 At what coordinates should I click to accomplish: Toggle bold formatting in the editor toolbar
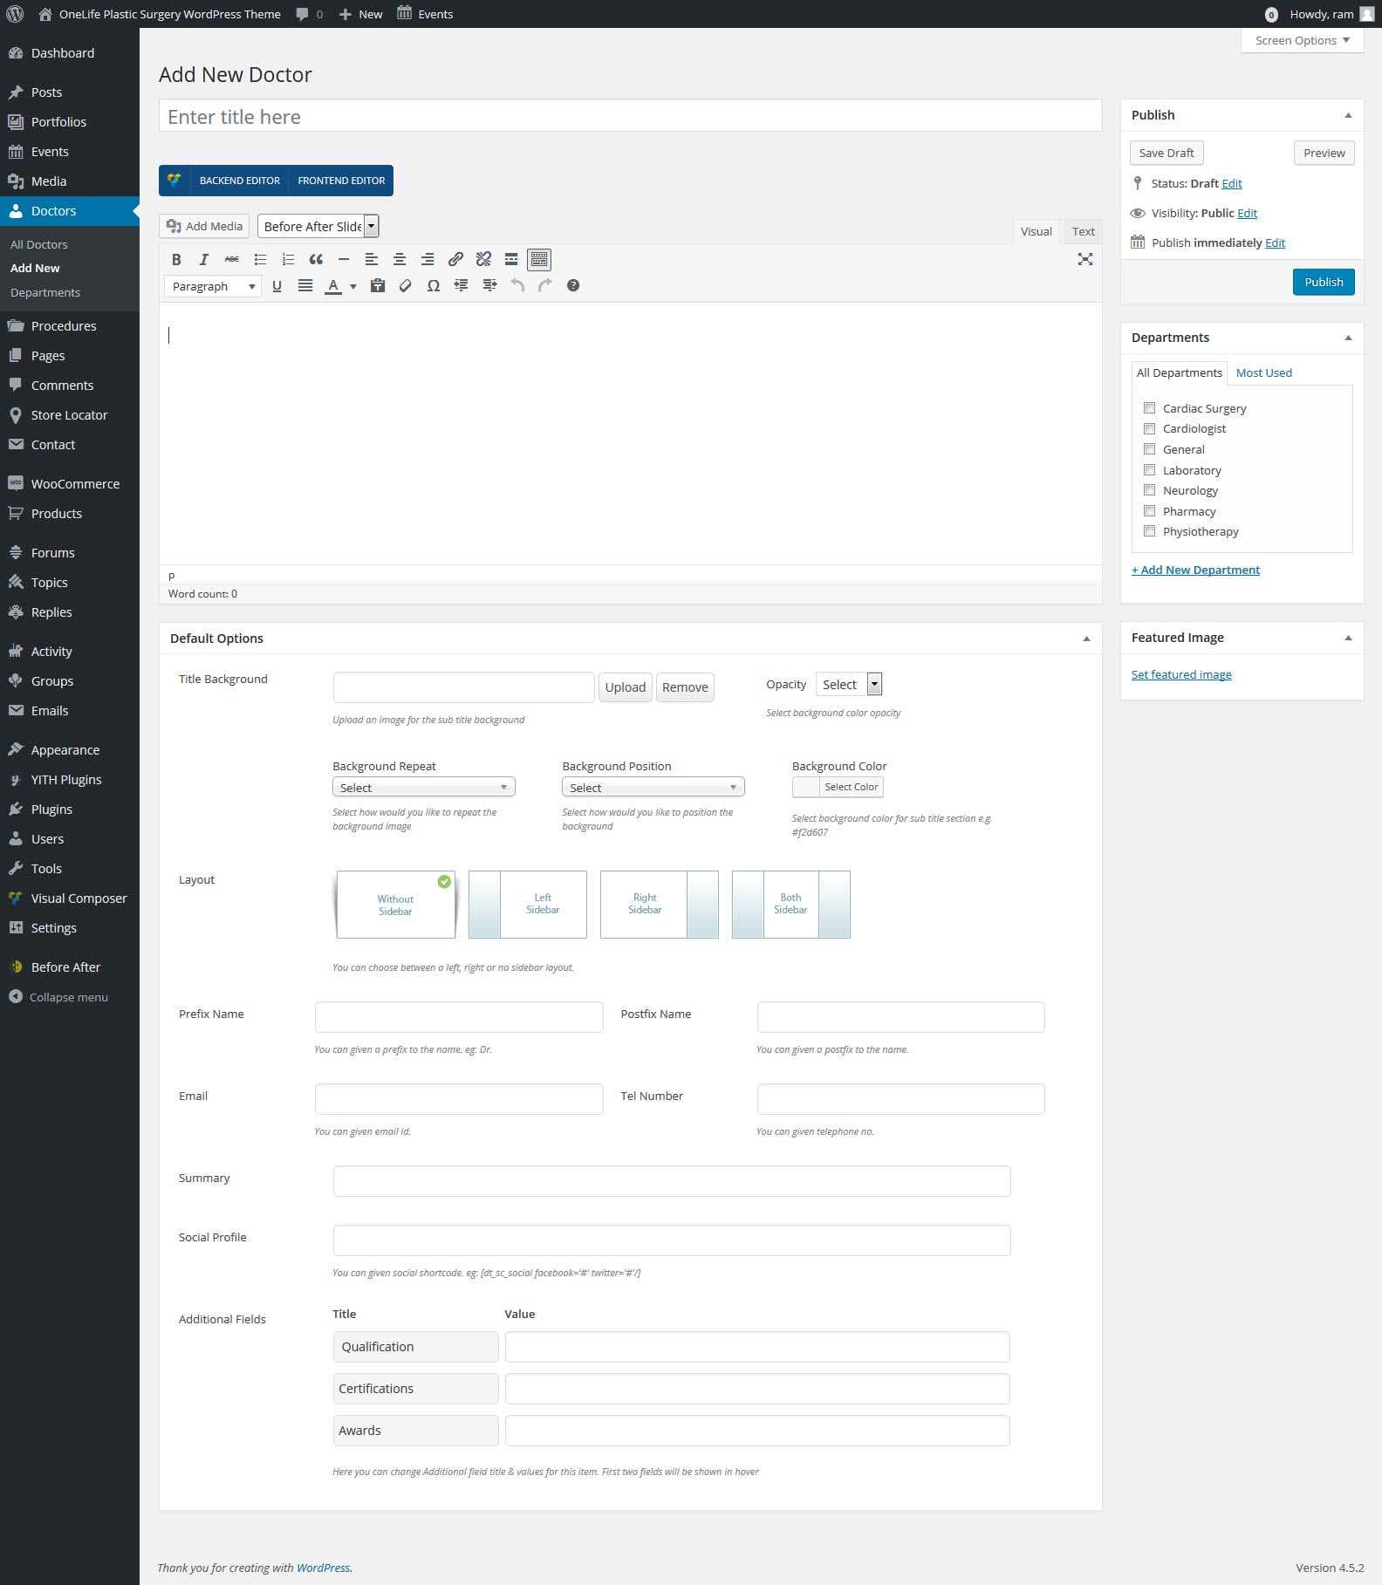pyautogui.click(x=176, y=259)
